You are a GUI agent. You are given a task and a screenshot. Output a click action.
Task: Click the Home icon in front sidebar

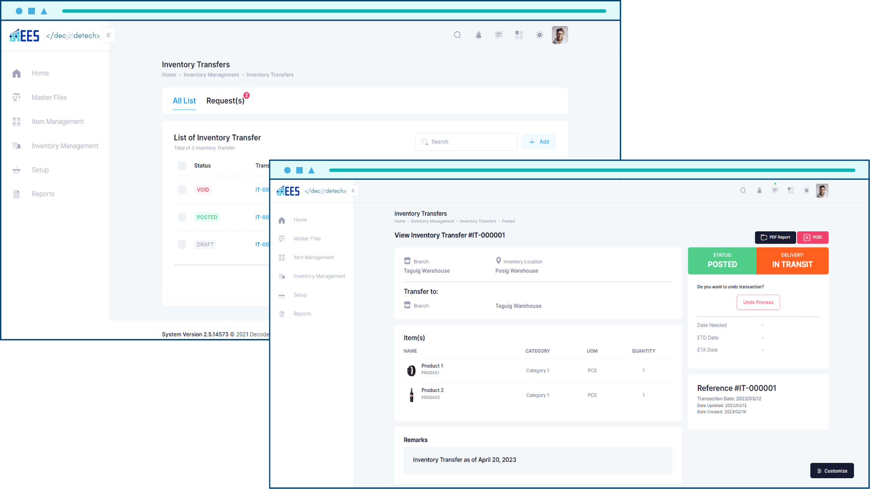[x=282, y=220]
